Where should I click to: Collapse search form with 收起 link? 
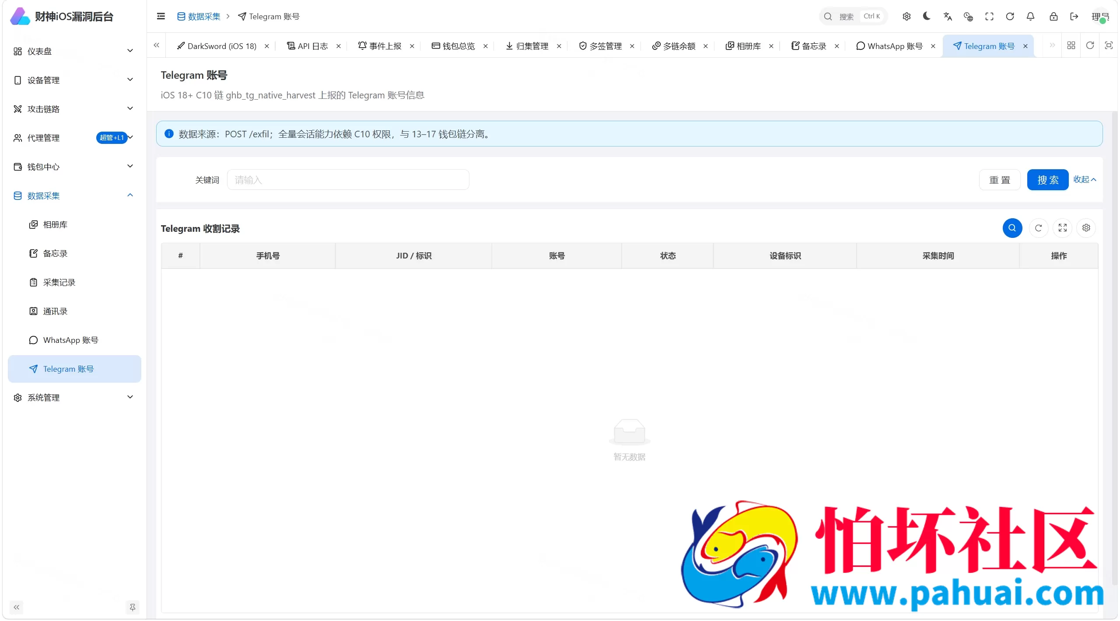coord(1085,180)
